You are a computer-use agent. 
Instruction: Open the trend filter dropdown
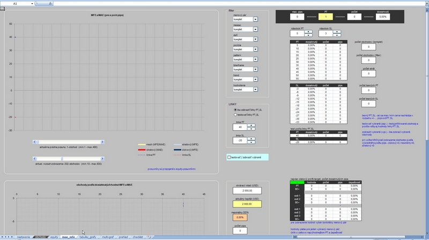pyautogui.click(x=255, y=79)
